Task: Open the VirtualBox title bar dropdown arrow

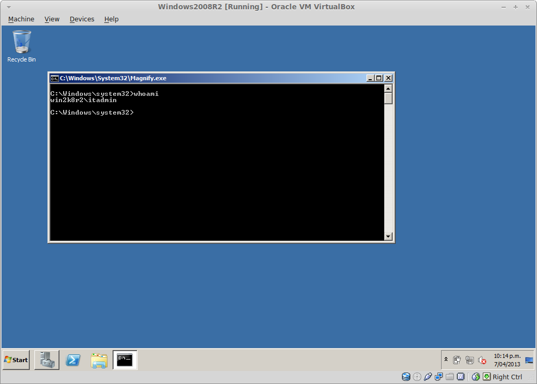Action: pyautogui.click(x=9, y=7)
